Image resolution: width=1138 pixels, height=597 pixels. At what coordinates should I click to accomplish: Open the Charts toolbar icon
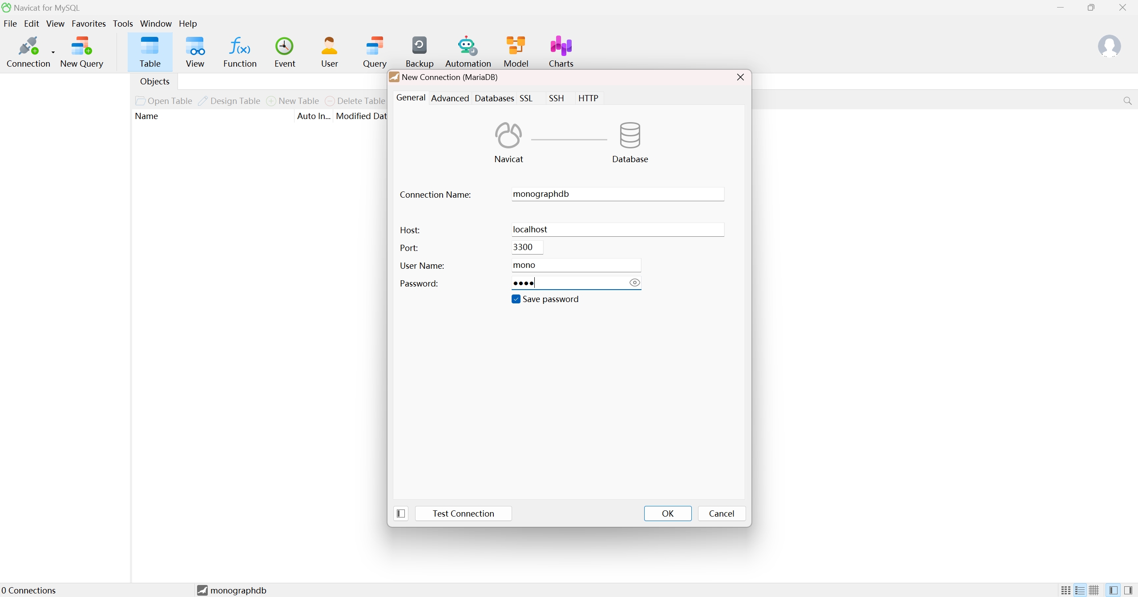(561, 52)
